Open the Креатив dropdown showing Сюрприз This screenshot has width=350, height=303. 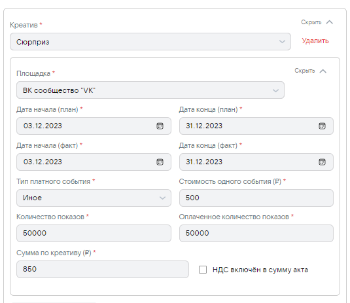point(150,42)
